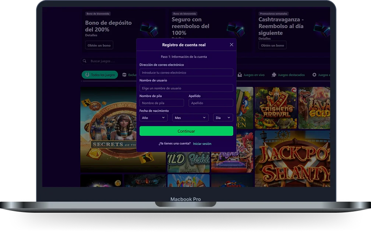371x233 pixels.
Task: Select the Todos los juegos tab
Action: tap(100, 75)
